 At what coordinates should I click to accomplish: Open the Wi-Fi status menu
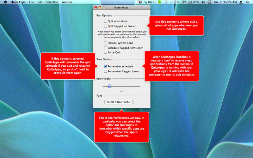pos(184,2)
